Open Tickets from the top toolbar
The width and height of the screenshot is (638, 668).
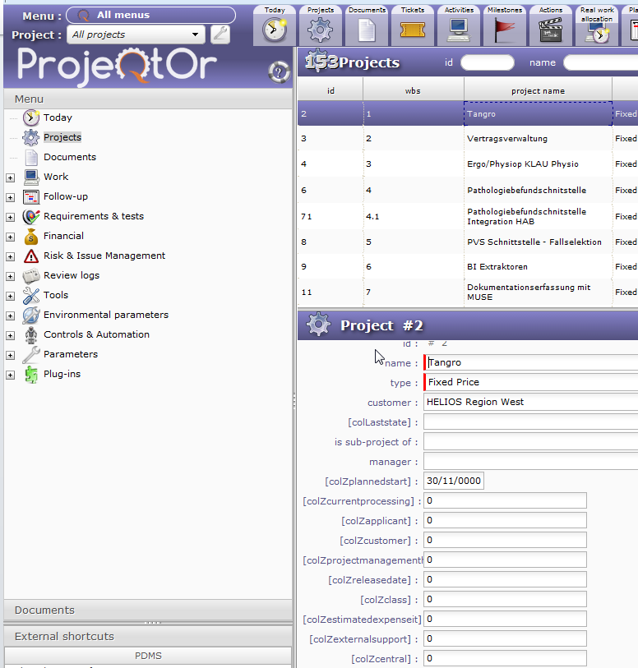click(413, 29)
